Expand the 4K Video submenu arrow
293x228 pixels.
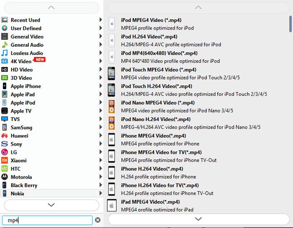[x=101, y=61]
